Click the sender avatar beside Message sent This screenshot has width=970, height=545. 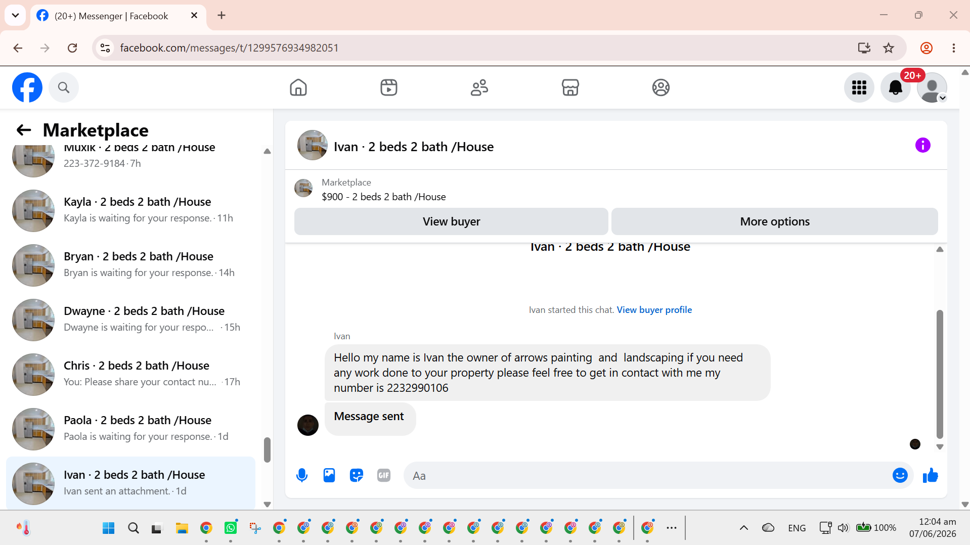coord(308,425)
